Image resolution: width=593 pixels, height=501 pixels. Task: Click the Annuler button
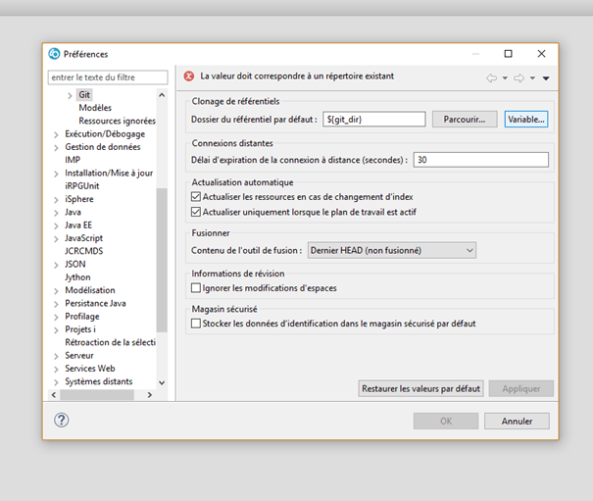click(x=517, y=421)
